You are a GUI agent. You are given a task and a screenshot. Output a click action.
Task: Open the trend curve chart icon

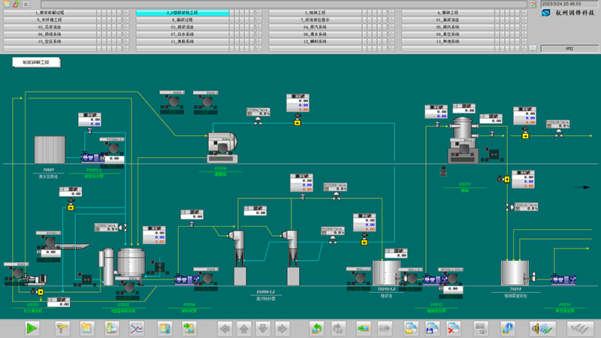(137, 328)
